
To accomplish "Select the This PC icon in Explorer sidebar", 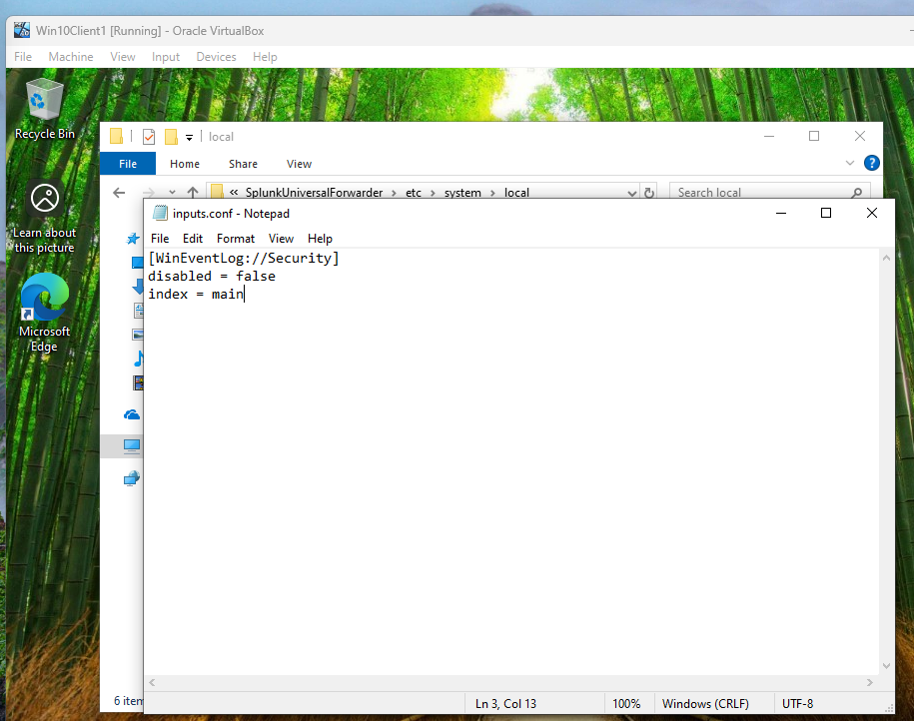I will point(132,446).
